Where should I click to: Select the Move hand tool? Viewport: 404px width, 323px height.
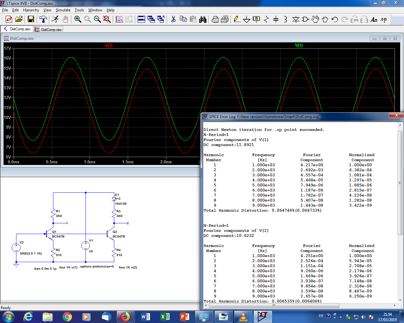315,20
